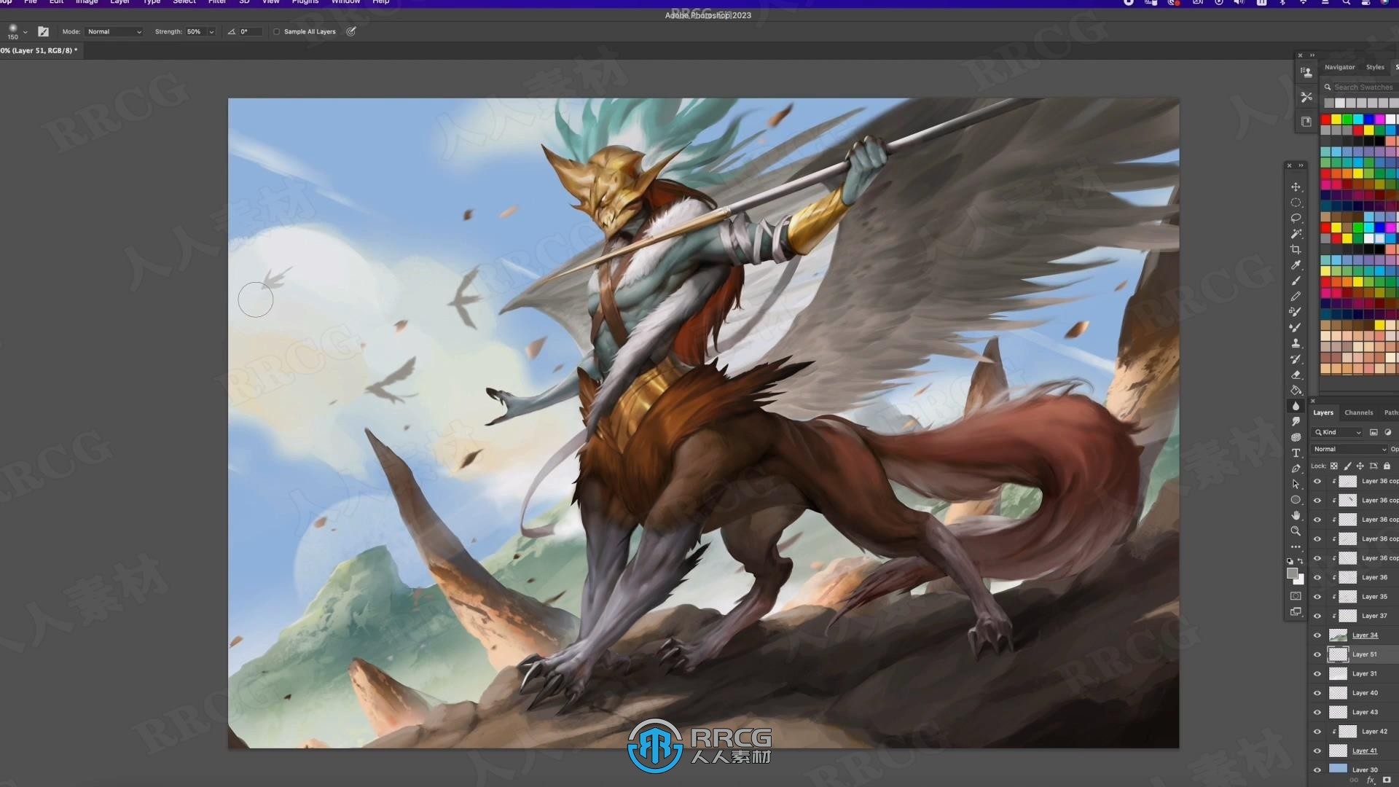This screenshot has width=1399, height=787.
Task: Change the screen mode
Action: tap(1296, 612)
